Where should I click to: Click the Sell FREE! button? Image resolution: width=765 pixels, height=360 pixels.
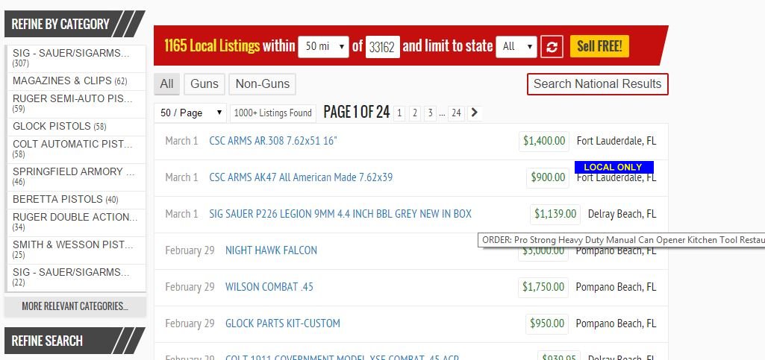(599, 46)
